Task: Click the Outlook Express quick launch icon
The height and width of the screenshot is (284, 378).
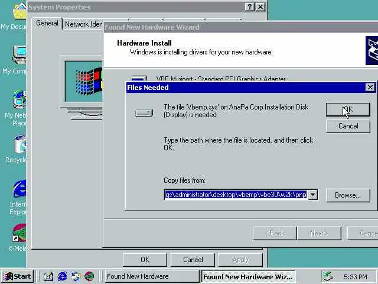Action: coord(76,276)
